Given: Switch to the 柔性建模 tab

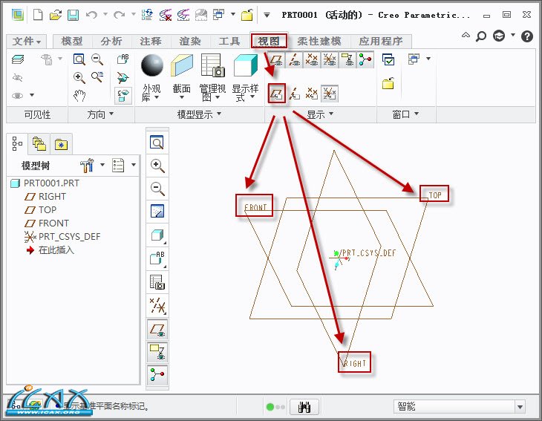Looking at the screenshot, I should pos(319,41).
